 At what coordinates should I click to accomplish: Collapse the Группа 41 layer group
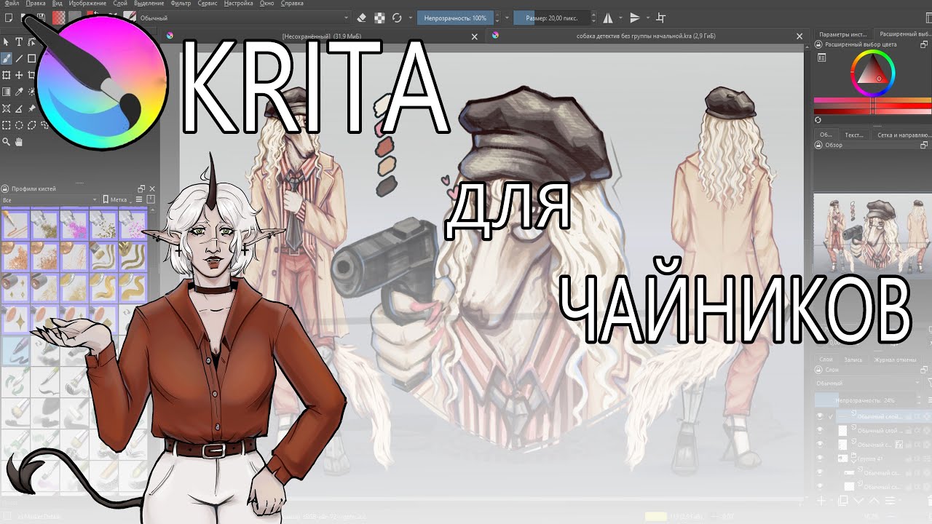(x=853, y=462)
